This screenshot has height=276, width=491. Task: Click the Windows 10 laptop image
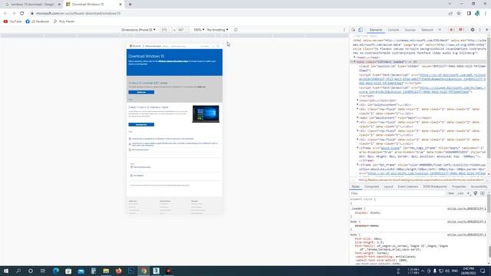pyautogui.click(x=206, y=113)
